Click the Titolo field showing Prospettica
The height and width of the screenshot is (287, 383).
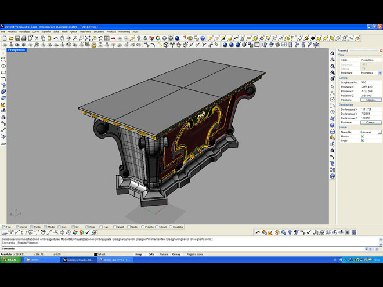pyautogui.click(x=371, y=60)
